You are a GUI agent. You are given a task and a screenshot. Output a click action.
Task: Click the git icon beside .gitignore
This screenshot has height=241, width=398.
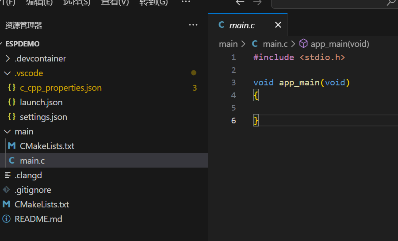click(x=6, y=190)
